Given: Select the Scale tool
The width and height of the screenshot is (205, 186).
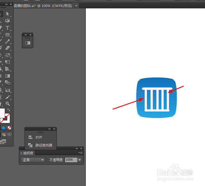Looking at the screenshot, I should [8, 55].
